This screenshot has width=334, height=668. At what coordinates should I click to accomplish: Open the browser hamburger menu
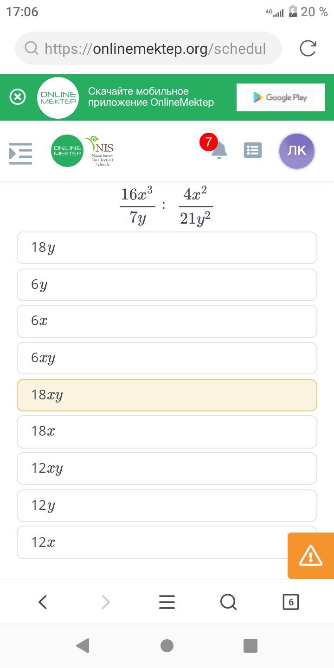point(167,602)
